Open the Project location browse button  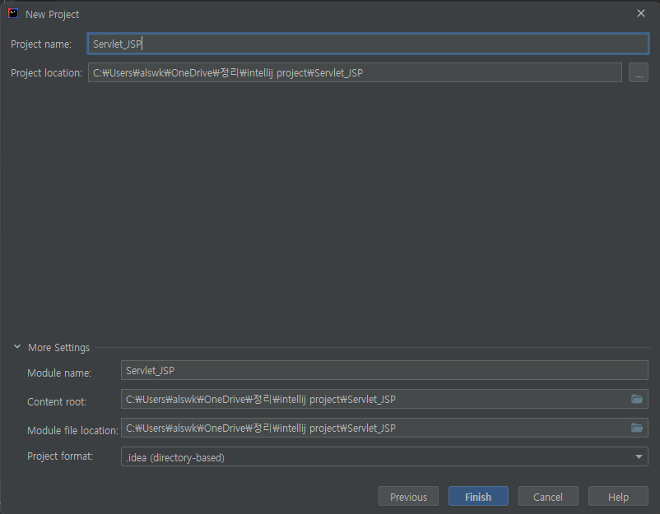coord(639,72)
